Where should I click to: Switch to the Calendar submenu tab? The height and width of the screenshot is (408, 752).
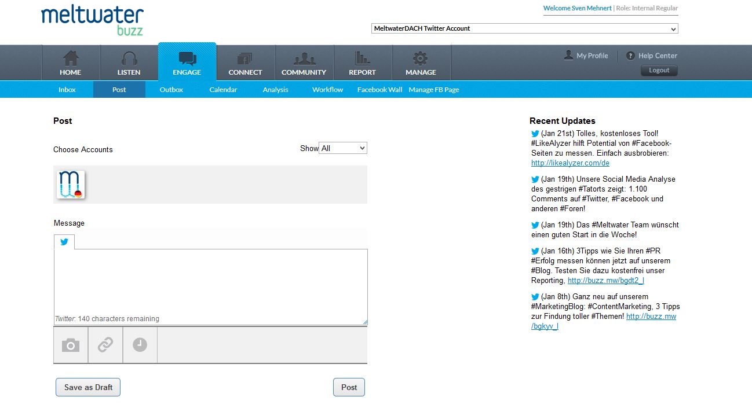click(x=223, y=90)
